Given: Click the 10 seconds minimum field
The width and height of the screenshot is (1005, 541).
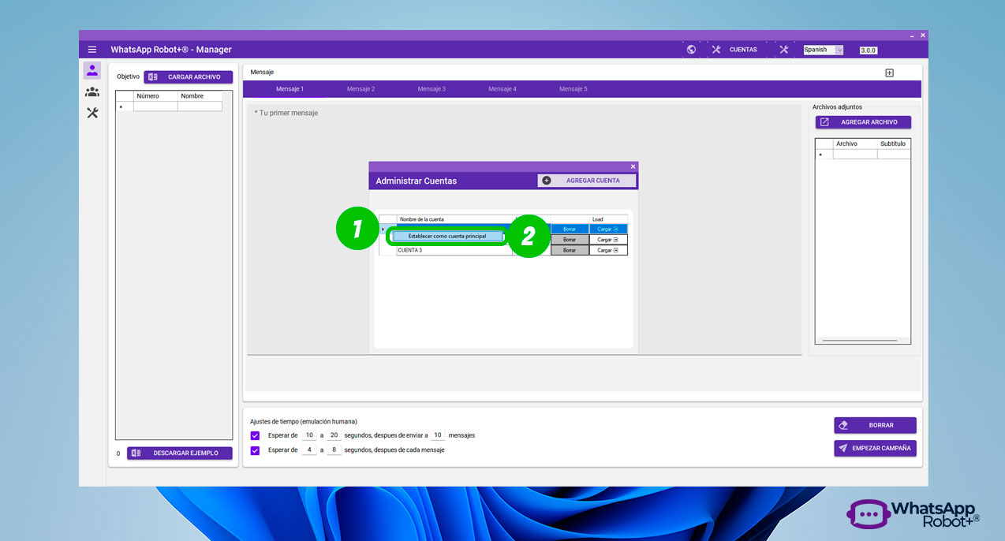Looking at the screenshot, I should pos(309,435).
